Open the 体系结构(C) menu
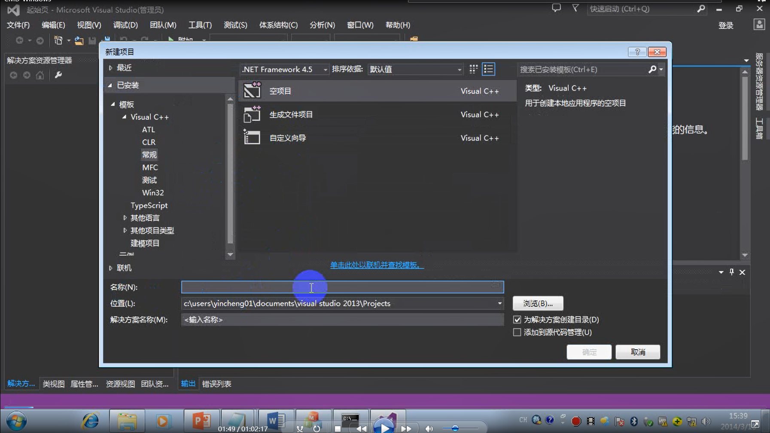This screenshot has height=433, width=770. tap(278, 25)
